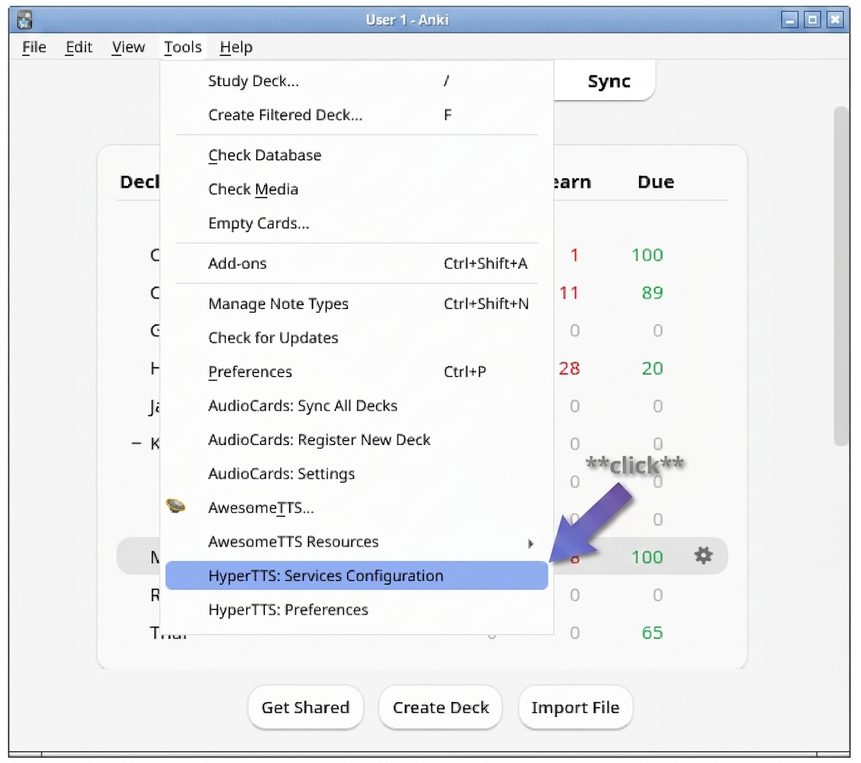Collapse the deck with minus sign

click(136, 443)
